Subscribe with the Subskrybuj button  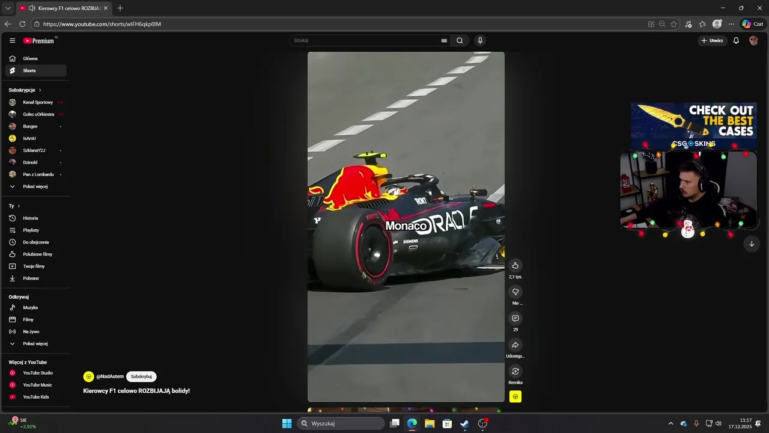141,376
